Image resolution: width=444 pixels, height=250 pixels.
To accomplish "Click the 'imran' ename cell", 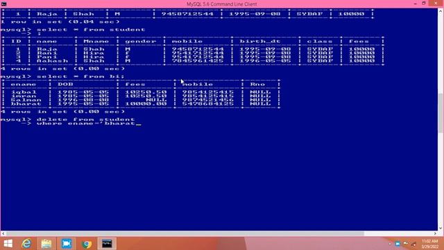I will (x=24, y=96).
